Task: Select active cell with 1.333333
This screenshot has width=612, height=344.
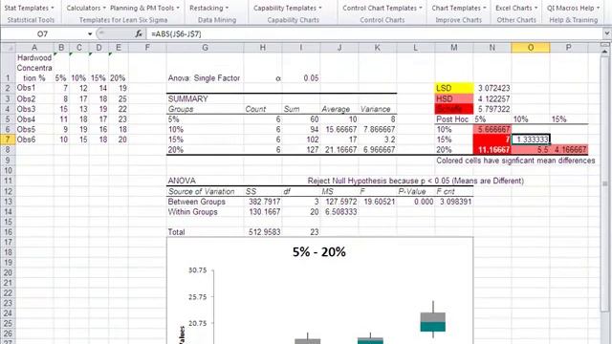Action: 531,140
